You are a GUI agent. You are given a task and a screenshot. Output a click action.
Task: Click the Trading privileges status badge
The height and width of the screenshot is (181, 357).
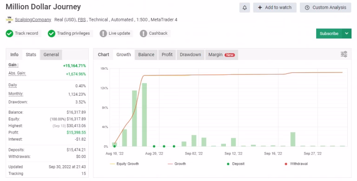click(70, 33)
